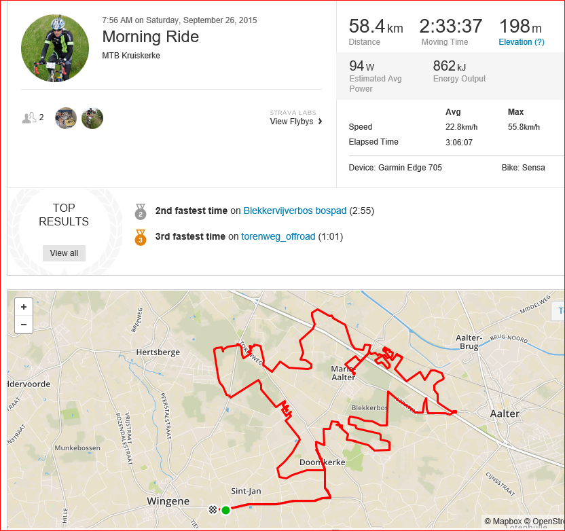Open the rider's large profile photo
This screenshot has height=531, width=565.
(55, 48)
